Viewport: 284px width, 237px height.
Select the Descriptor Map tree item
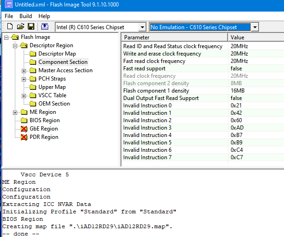[x=57, y=54]
